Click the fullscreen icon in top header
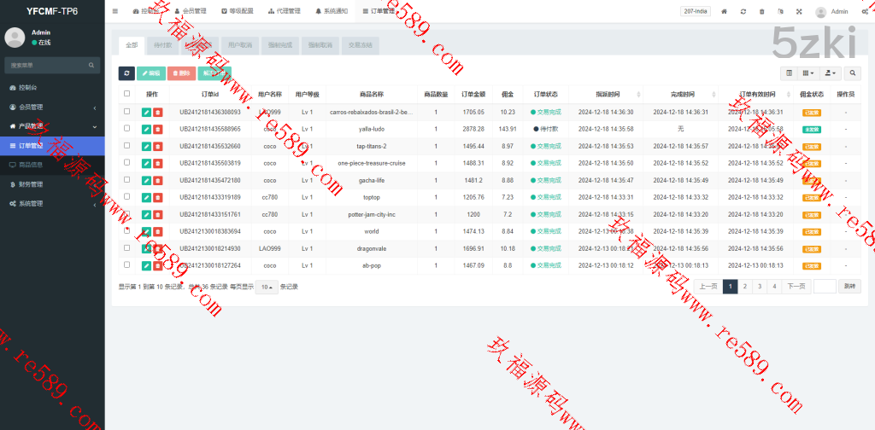Viewport: 875px width, 430px height. point(799,11)
